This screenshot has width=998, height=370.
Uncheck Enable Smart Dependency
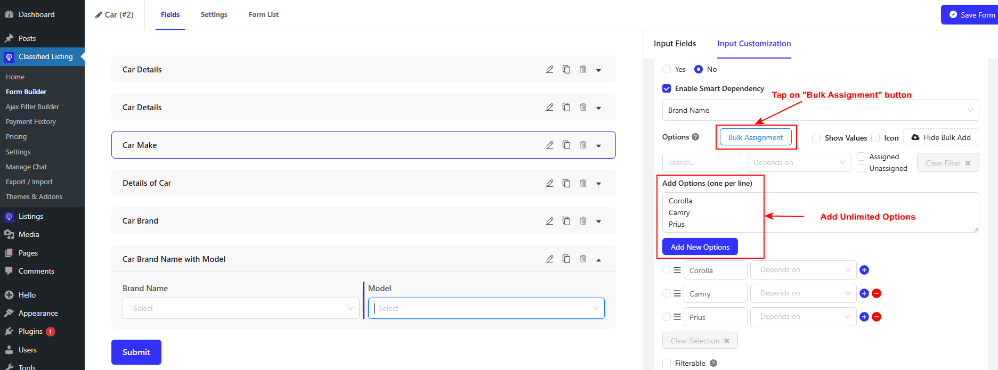[667, 88]
